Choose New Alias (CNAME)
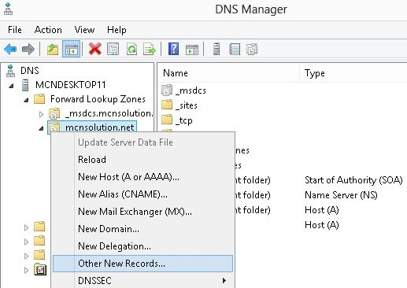Screen dimensions: 407x288 142,194
